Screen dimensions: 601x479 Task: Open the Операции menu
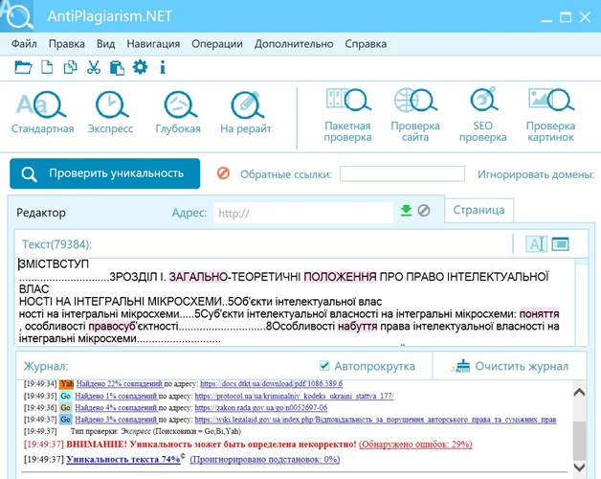tap(217, 44)
